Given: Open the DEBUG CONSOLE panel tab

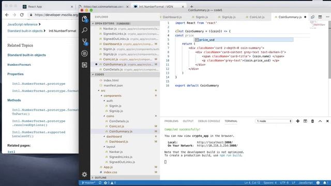Looking at the screenshot, I should coord(209,121).
